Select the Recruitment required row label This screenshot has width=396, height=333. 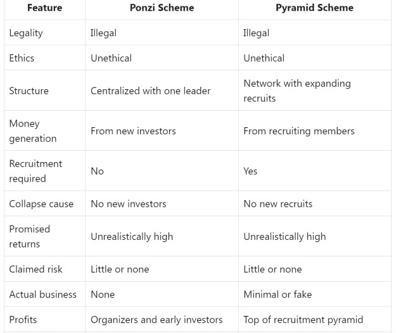pyautogui.click(x=35, y=171)
